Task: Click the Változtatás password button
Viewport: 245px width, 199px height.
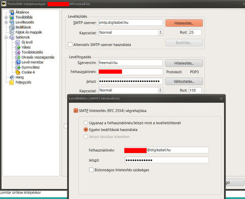Action: [x=184, y=81]
